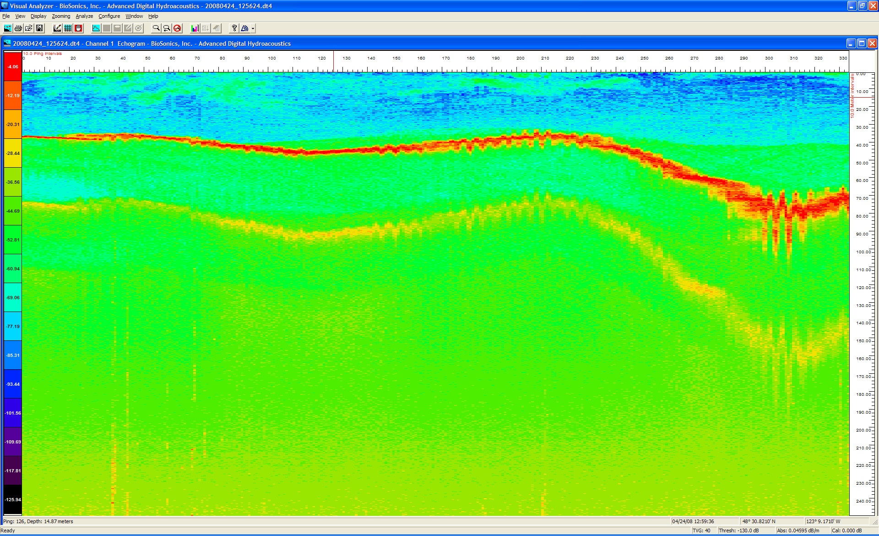This screenshot has height=536, width=879.
Task: Click the save floppy disk icon
Action: 39,28
